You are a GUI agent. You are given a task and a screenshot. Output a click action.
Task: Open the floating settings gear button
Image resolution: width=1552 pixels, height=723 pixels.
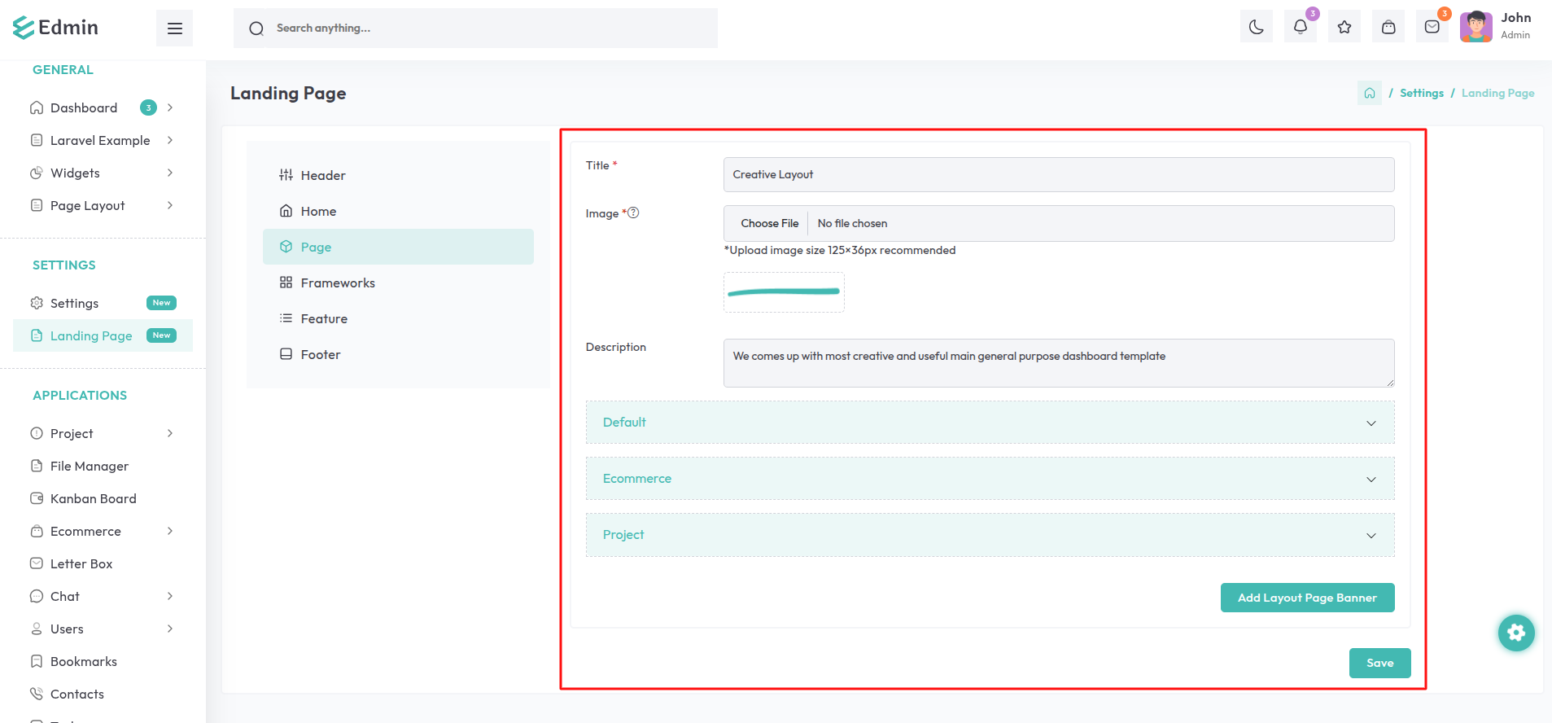[1515, 633]
